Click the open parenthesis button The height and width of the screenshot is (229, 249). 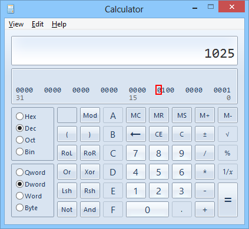pos(67,134)
